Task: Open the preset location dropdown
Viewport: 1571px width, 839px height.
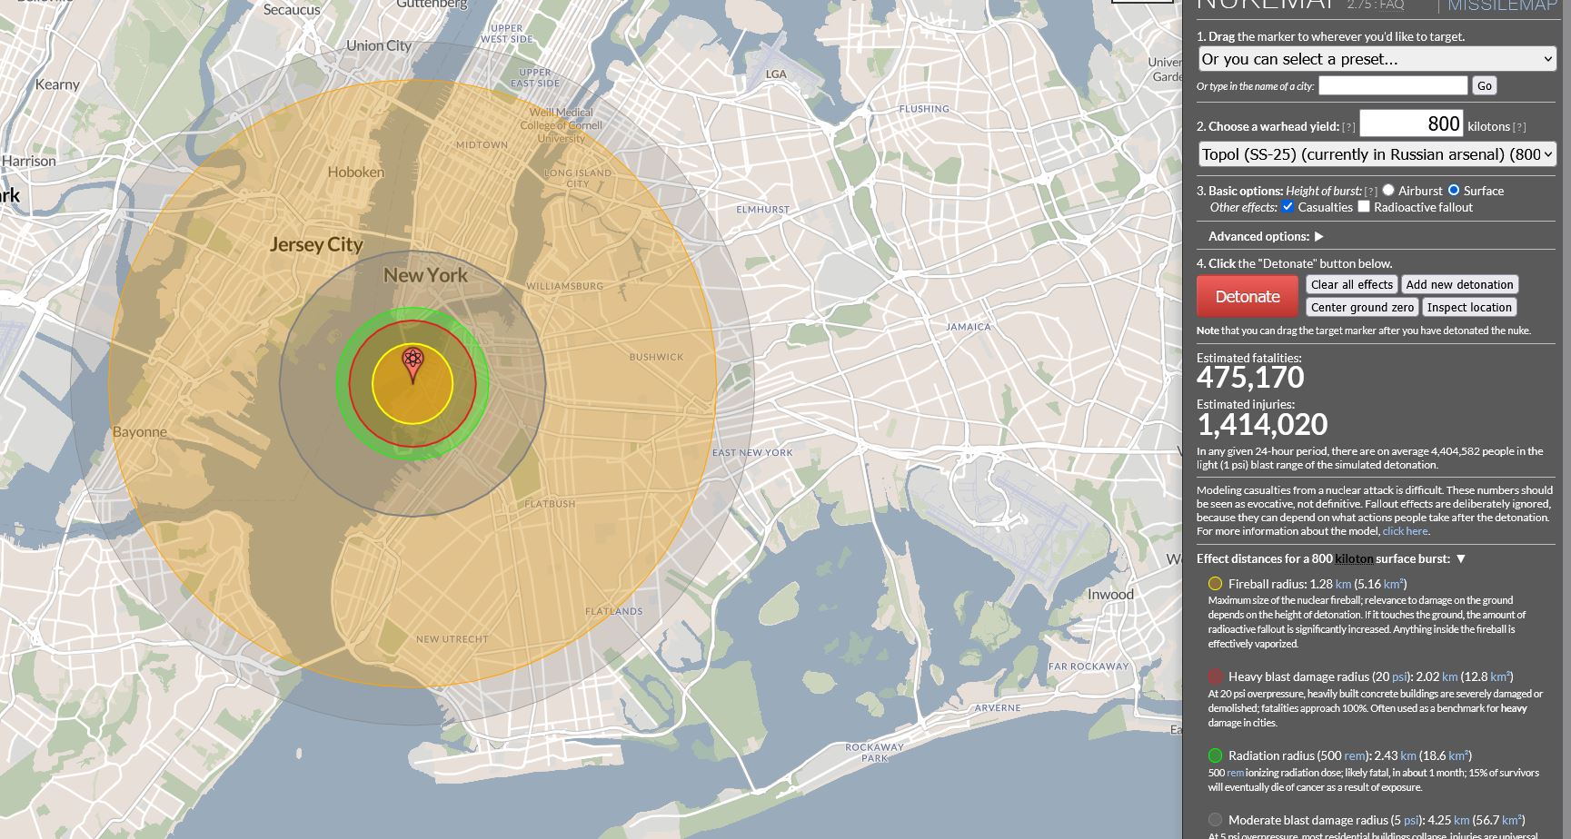Action: click(1377, 59)
